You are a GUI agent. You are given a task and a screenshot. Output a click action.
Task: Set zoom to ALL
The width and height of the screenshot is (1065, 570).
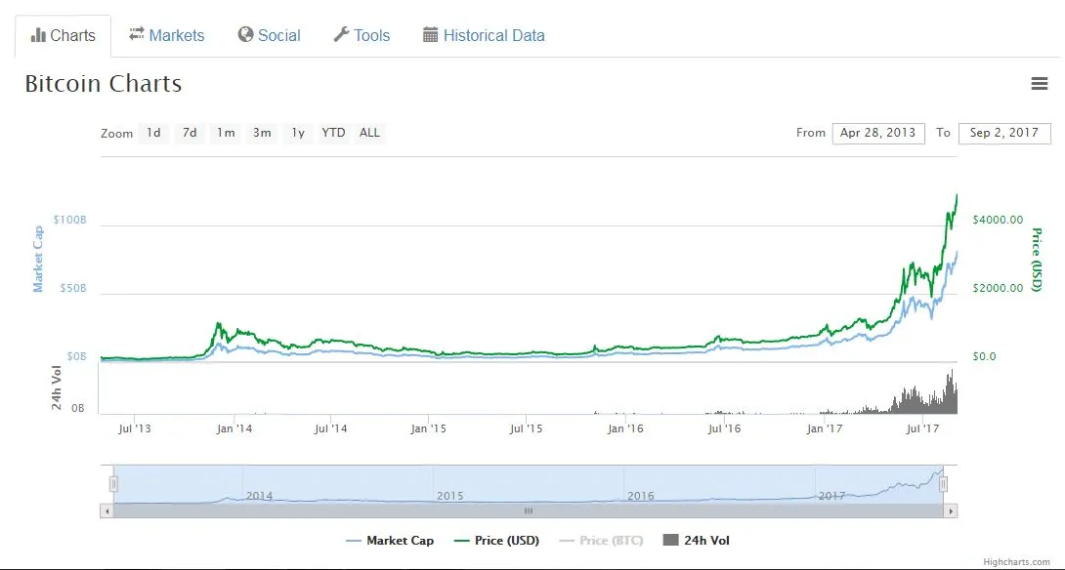click(x=369, y=133)
